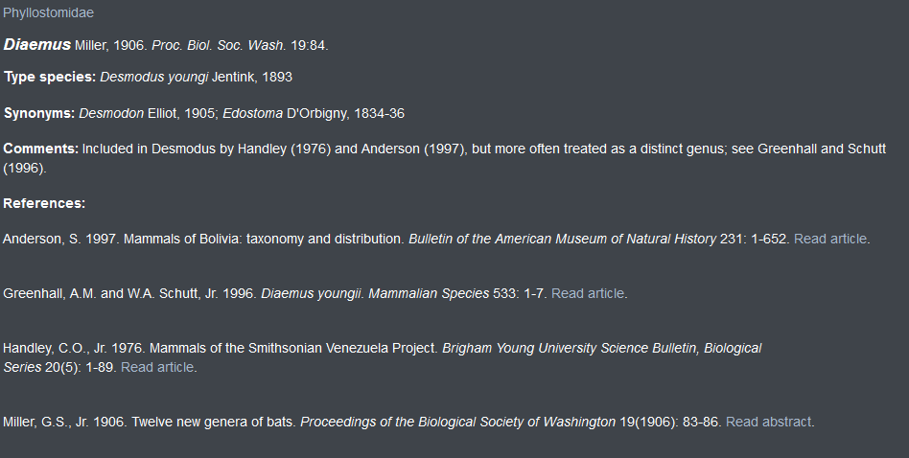
Task: Click the Diaemus genus heading
Action: pos(37,45)
